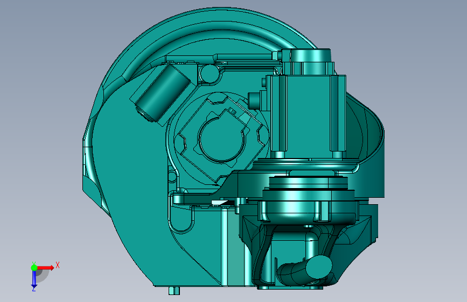Image resolution: width=467 pixels, height=302 pixels.
Task: Click the blue Z axis arrow of the triad
Action: click(34, 279)
